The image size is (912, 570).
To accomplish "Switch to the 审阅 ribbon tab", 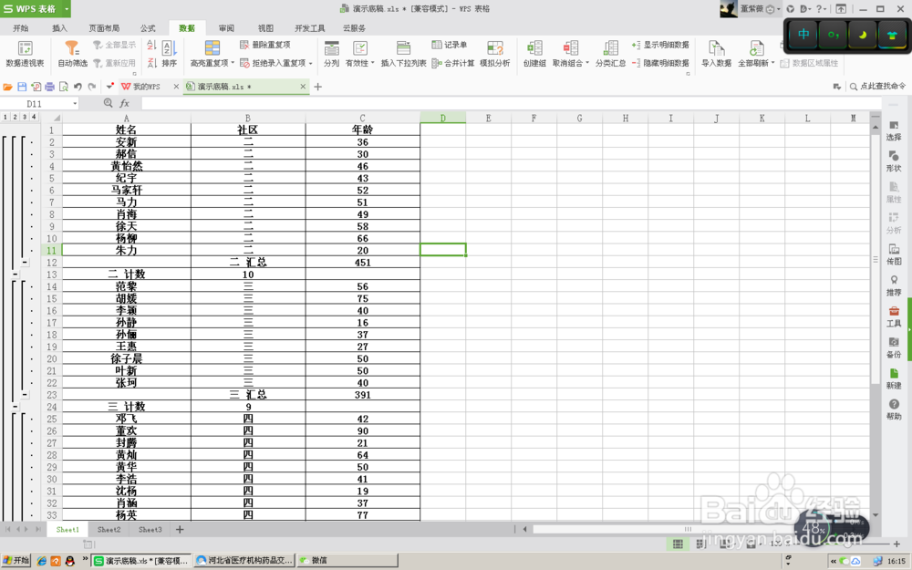I will (x=226, y=28).
